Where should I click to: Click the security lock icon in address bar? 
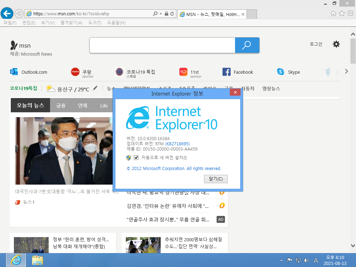tap(167, 14)
